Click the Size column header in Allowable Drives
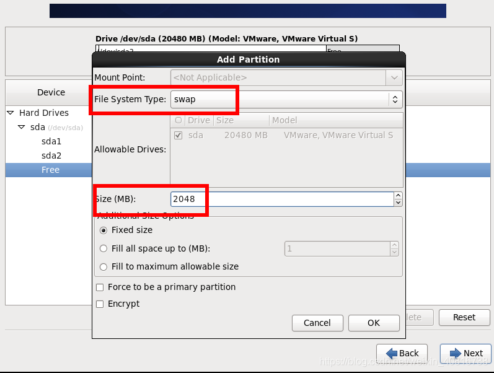This screenshot has width=494, height=373. [242, 120]
